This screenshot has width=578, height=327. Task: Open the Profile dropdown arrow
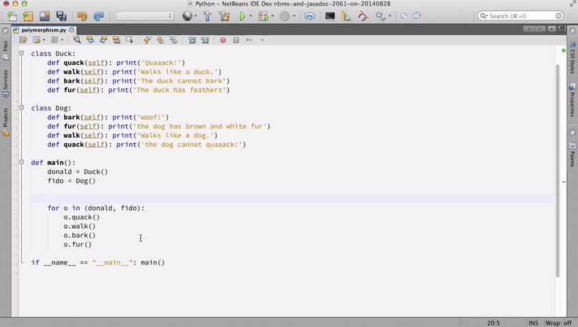click(294, 16)
